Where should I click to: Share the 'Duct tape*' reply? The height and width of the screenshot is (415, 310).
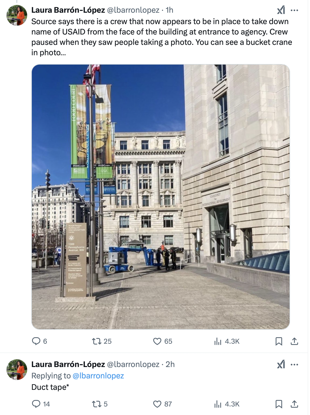click(294, 404)
